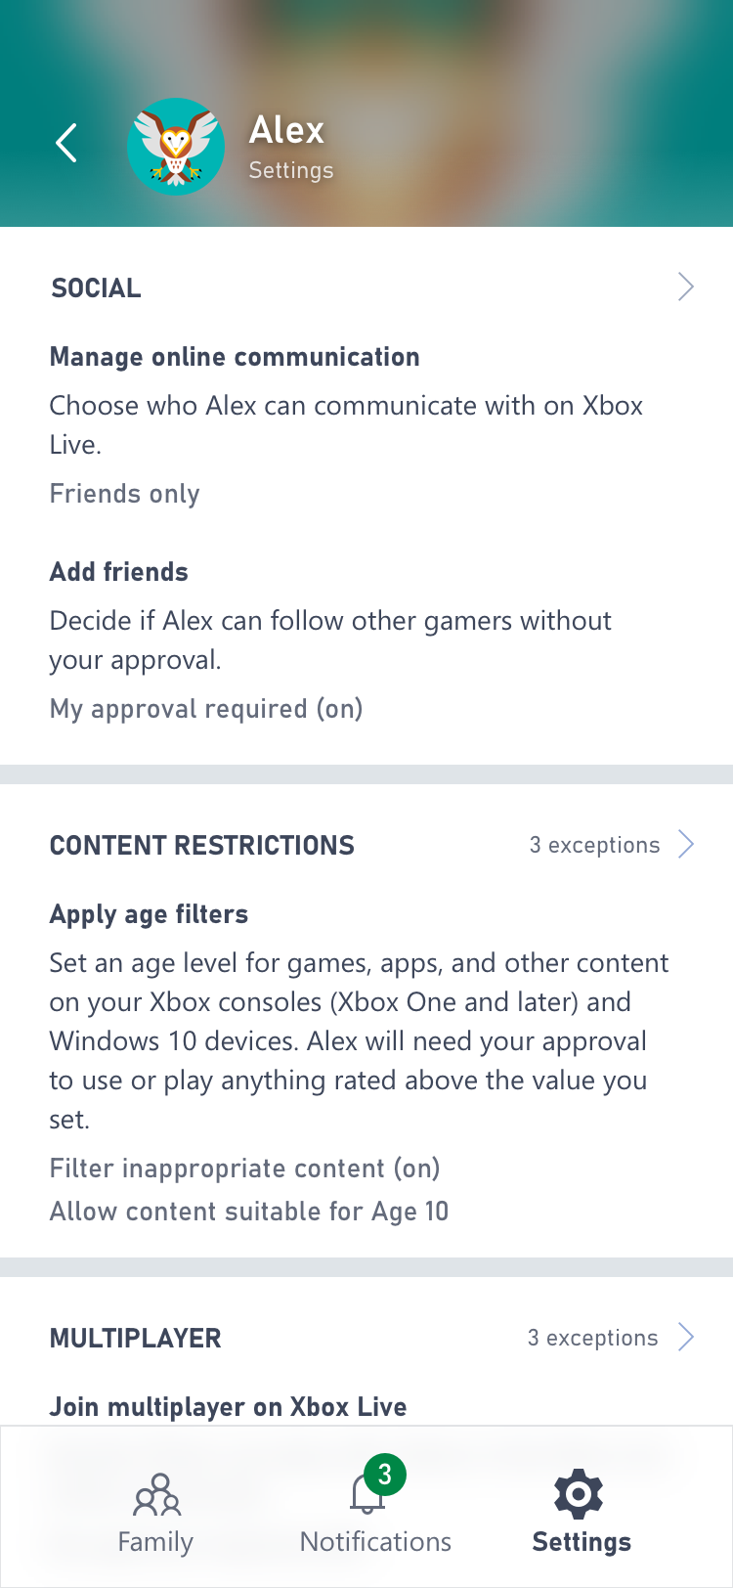
Task: Tap My approval required (on) status
Action: (206, 709)
